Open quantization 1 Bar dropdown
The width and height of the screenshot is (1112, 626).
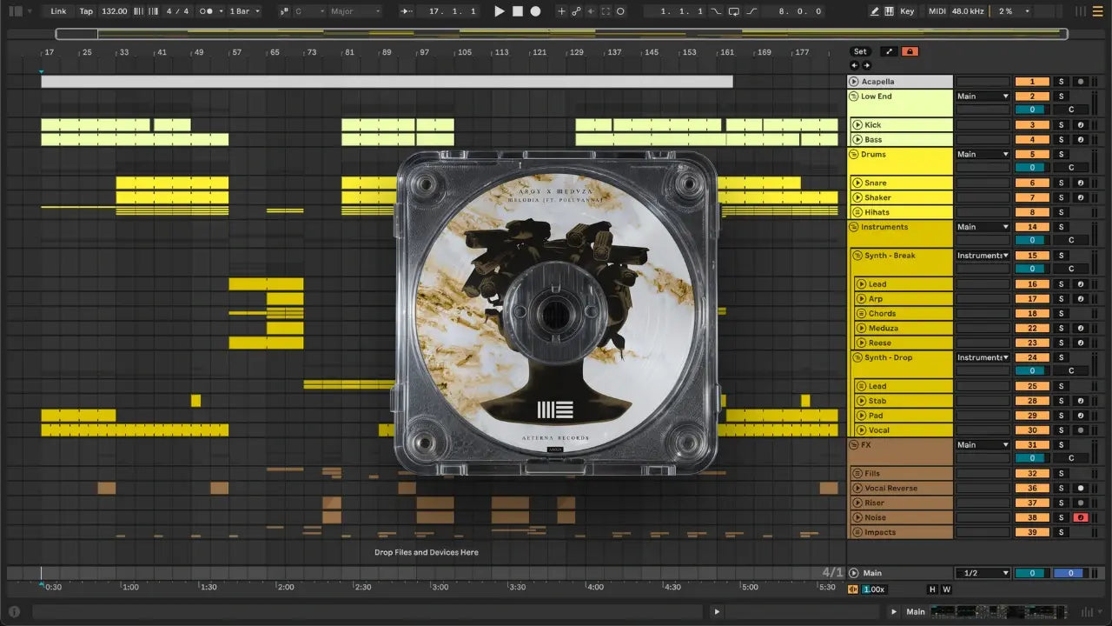(x=245, y=11)
